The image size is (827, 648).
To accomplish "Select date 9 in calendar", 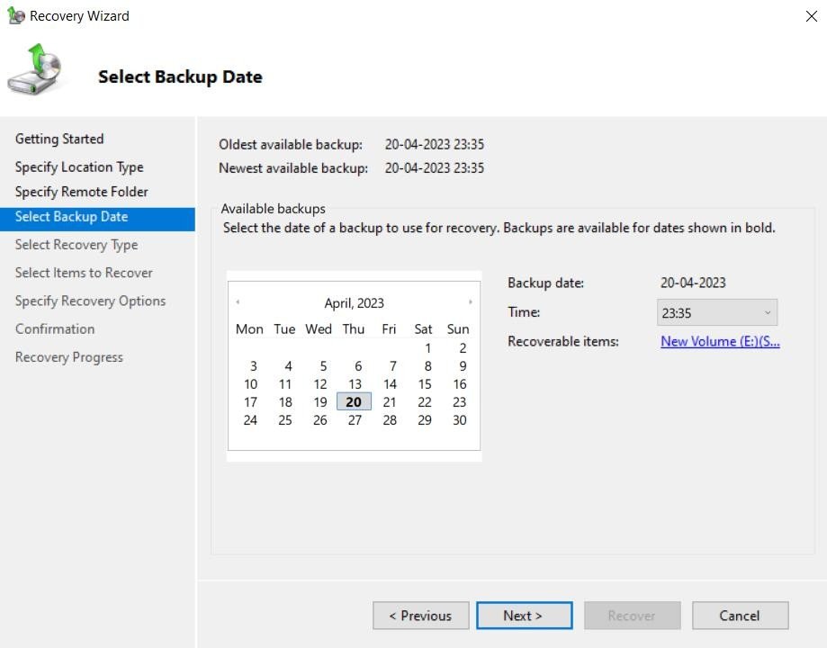I will click(463, 366).
